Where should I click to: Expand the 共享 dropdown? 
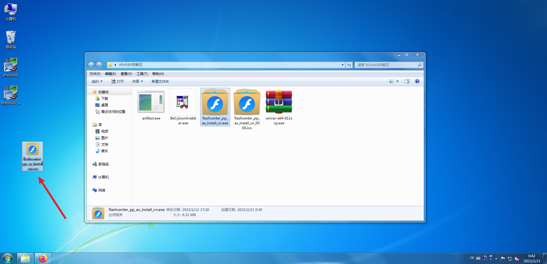(137, 82)
